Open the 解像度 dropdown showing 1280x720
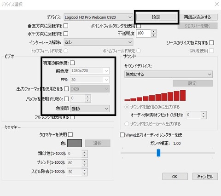The width and height of the screenshot is (221, 196). (x=90, y=71)
